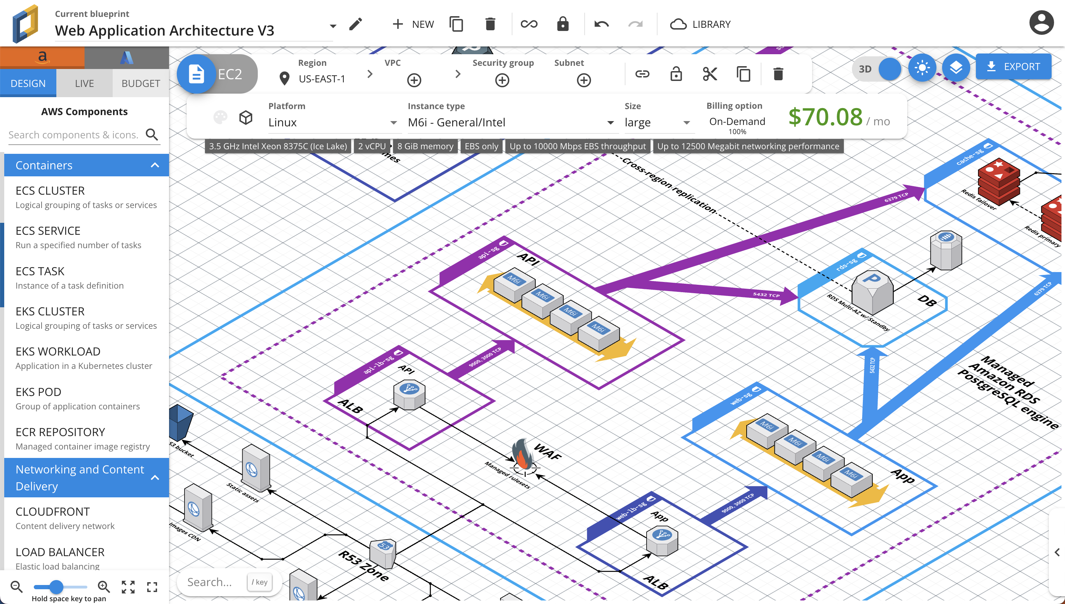Click the share link infinity icon

point(529,24)
